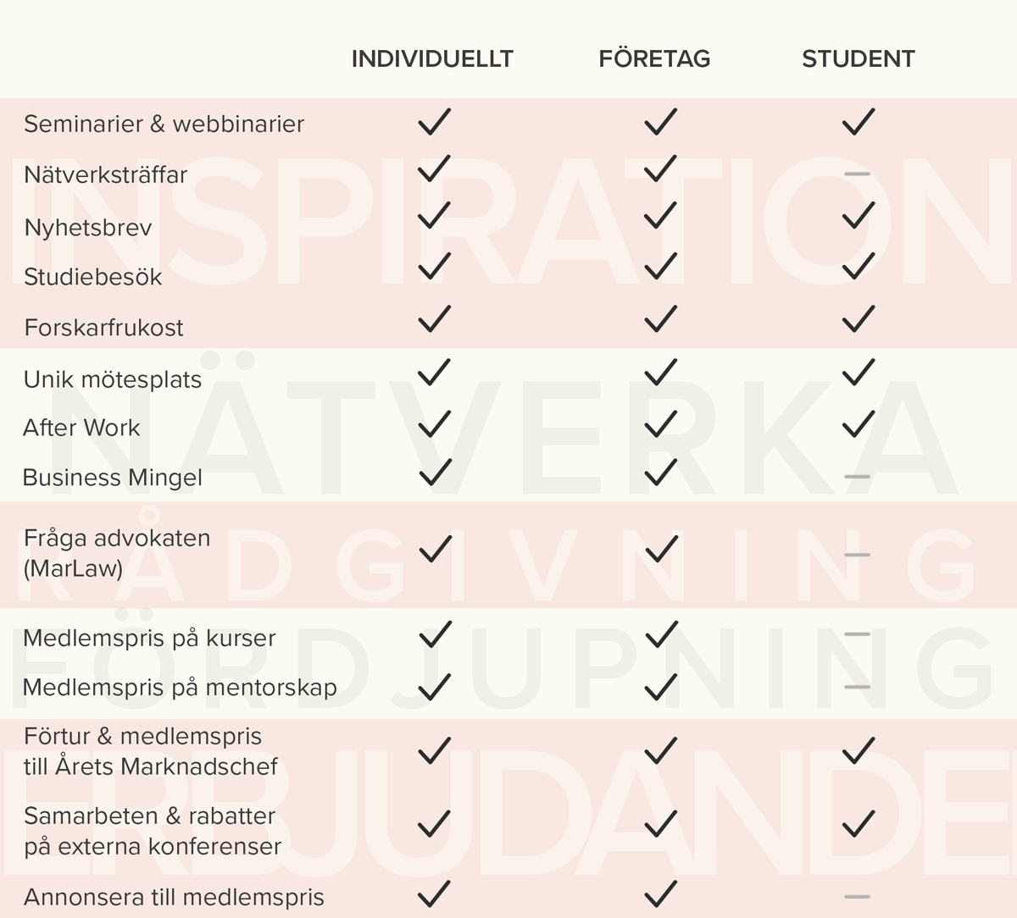
Task: Click Unik mötesplats checkmark under Individuellt
Action: [434, 373]
